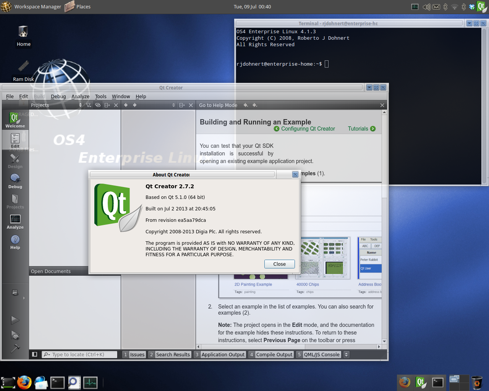Switch to the Compile Output tab
489x391 pixels.
point(274,354)
